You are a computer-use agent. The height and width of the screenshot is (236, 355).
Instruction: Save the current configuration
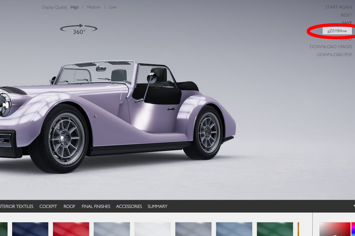(x=347, y=23)
